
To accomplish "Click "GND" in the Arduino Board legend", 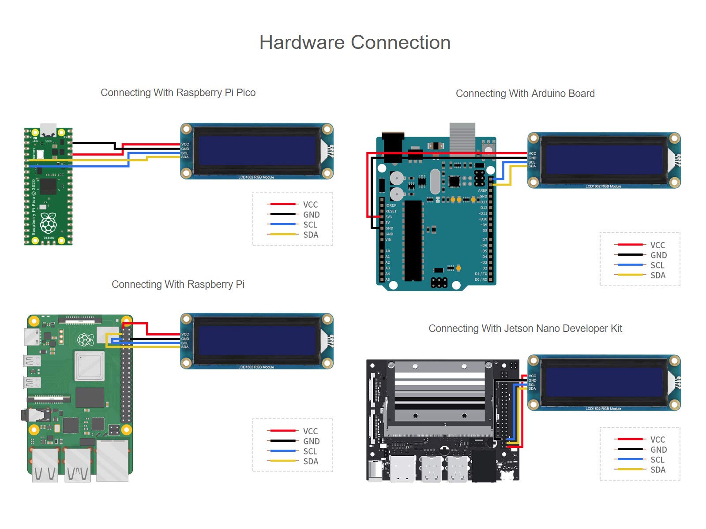I will point(658,255).
